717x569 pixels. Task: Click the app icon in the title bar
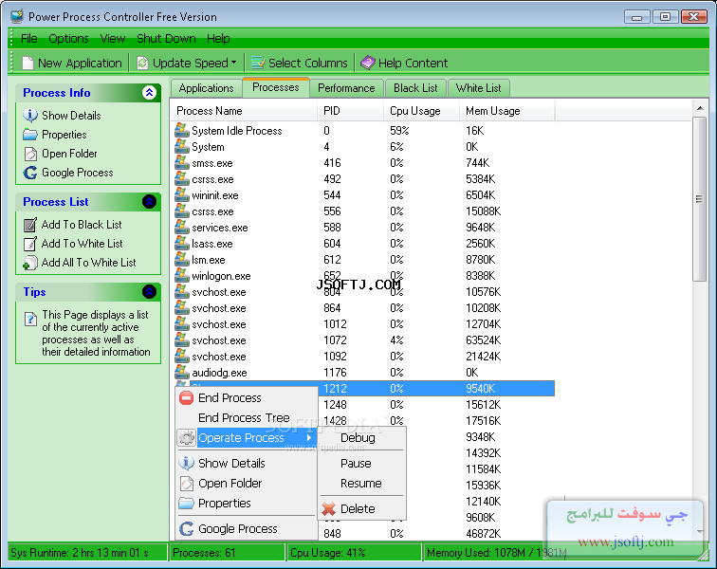[17, 16]
